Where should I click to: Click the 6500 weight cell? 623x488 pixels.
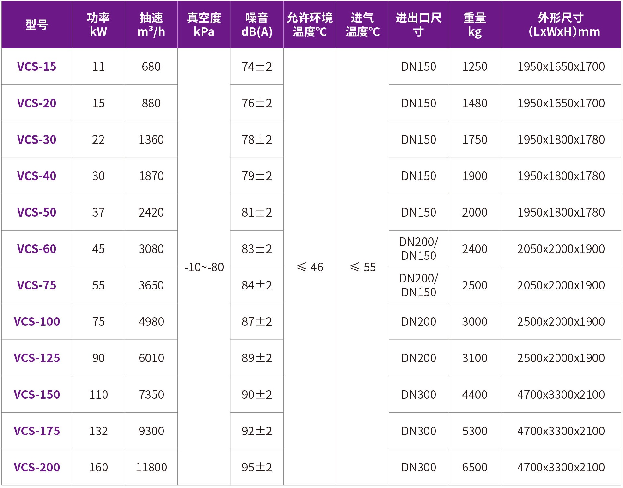pos(475,467)
